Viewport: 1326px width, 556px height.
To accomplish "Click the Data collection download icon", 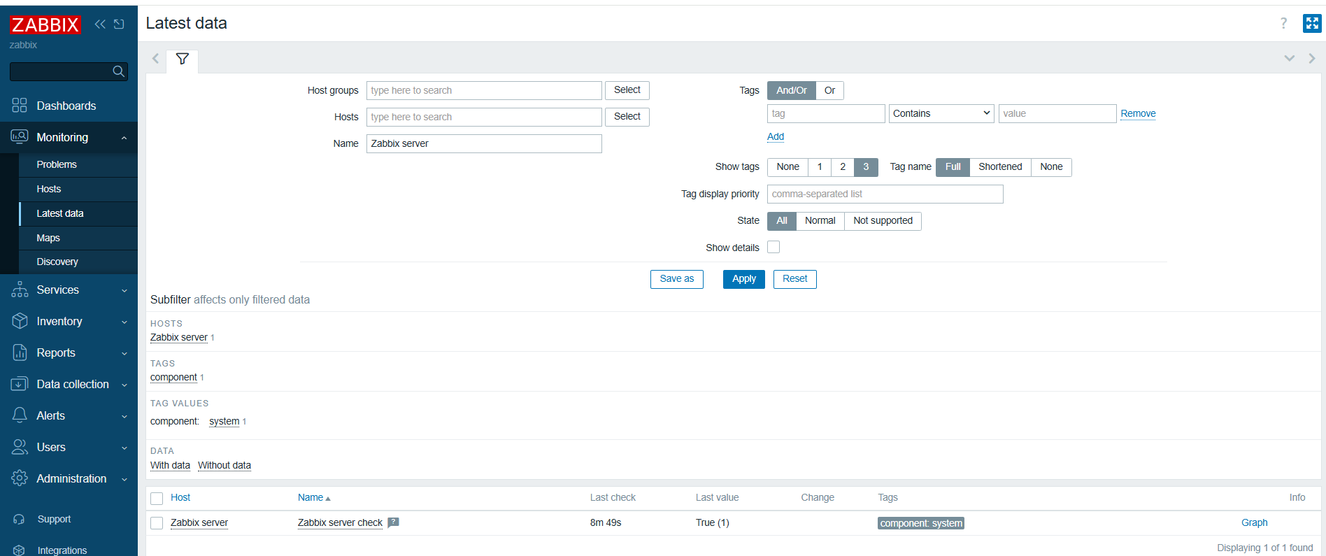I will click(20, 384).
